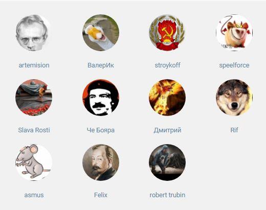
Task: Click the Slava Rosti name link
Action: point(34,130)
